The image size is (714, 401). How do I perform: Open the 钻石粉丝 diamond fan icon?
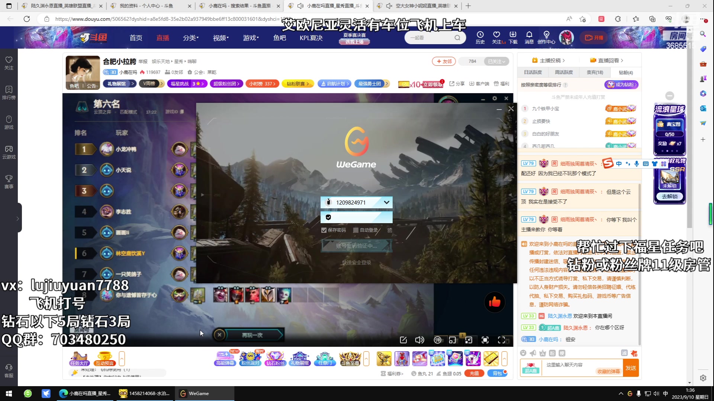[x=275, y=358]
